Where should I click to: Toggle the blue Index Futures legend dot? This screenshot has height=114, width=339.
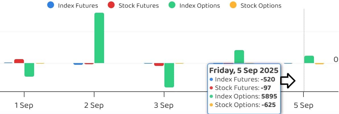pyautogui.click(x=51, y=5)
